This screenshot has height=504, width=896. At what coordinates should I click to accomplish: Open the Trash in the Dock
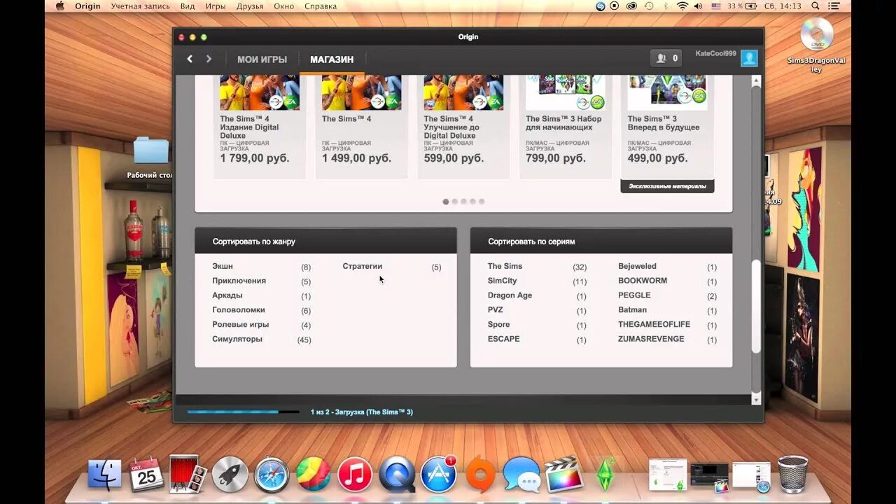pyautogui.click(x=792, y=475)
